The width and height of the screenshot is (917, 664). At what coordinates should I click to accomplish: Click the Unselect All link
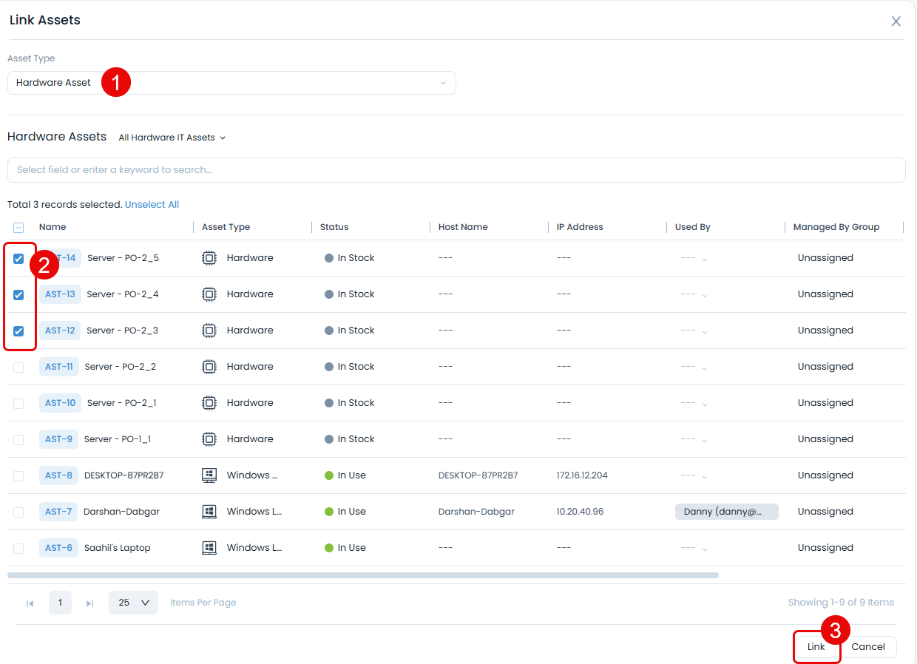[152, 205]
